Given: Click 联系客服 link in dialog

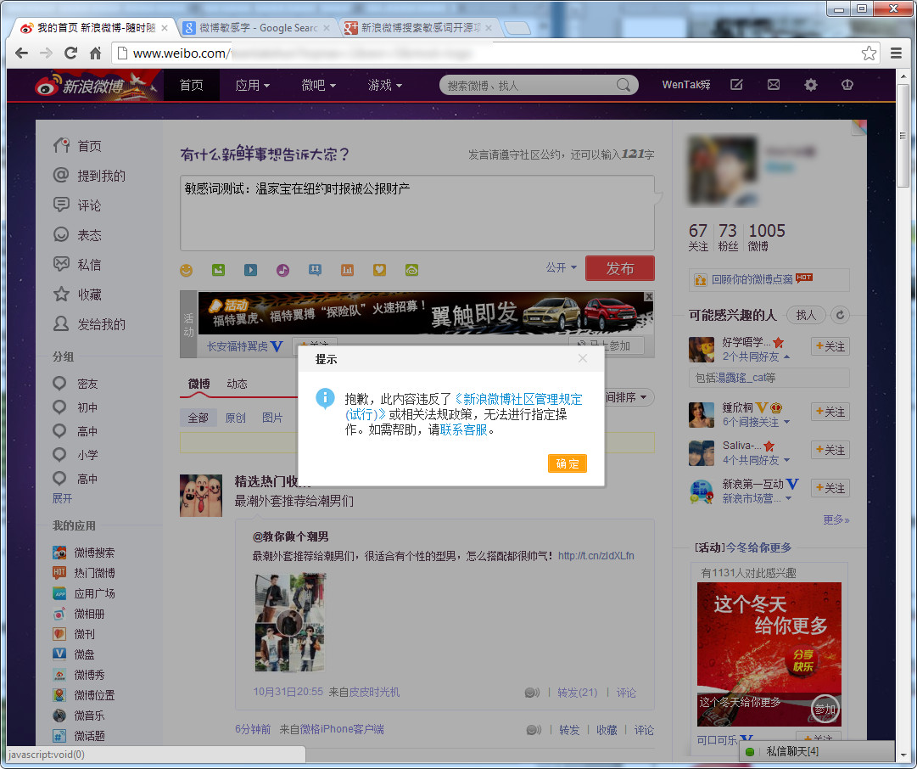Looking at the screenshot, I should pos(464,429).
